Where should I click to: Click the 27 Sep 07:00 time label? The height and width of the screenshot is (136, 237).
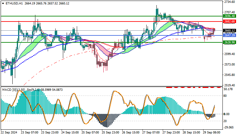151,133
